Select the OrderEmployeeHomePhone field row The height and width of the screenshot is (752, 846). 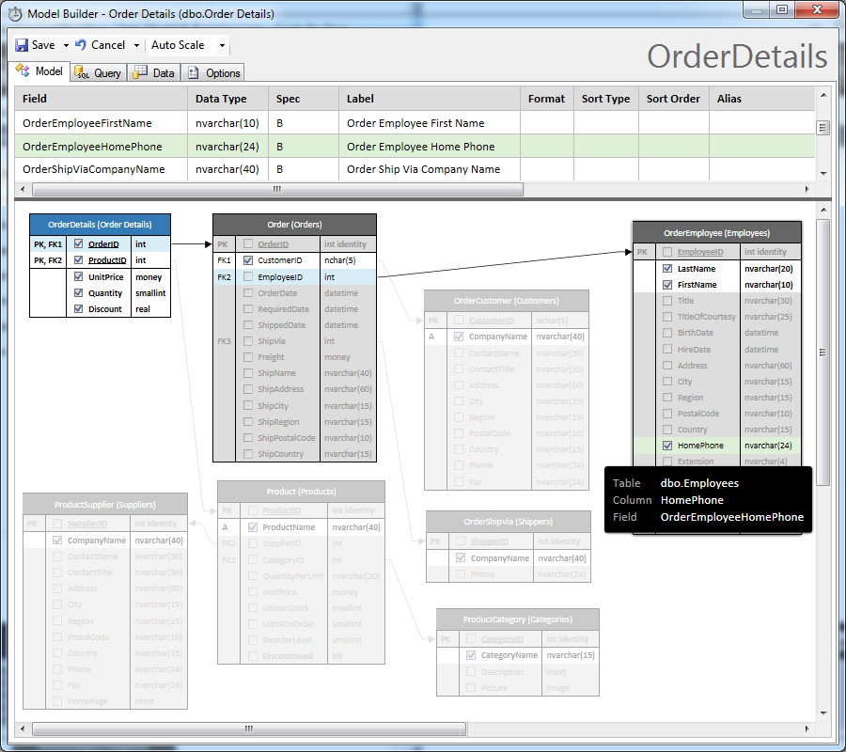pyautogui.click(x=415, y=147)
